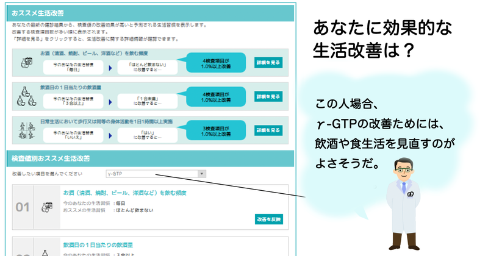Screen dimensions: 488x256
Task: Click the 「ほとんど飲まない」 improvement box
Action: [145, 66]
